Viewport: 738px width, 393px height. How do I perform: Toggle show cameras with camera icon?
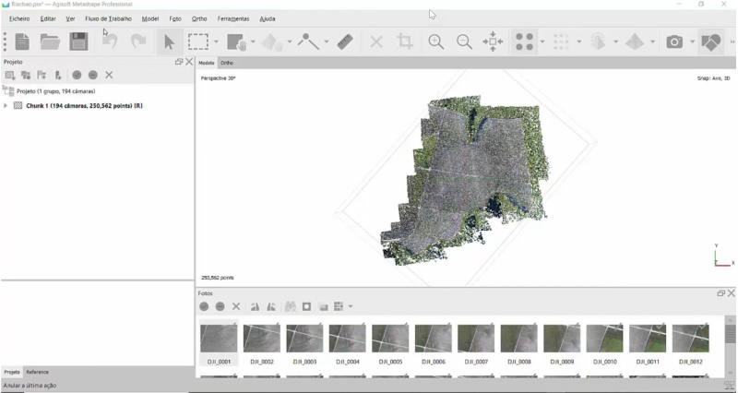pyautogui.click(x=674, y=42)
